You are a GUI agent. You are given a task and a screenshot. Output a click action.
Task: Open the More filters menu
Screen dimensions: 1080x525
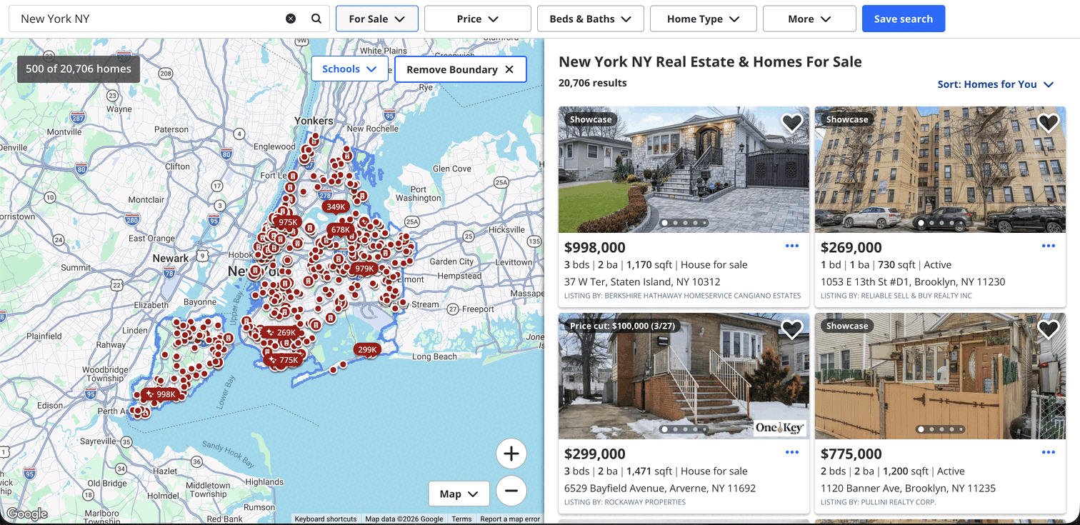[809, 19]
